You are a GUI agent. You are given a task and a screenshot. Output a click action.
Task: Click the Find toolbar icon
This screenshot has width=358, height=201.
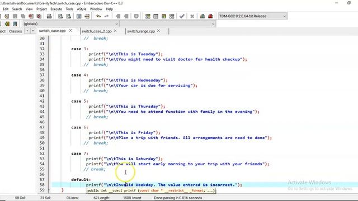60,16
